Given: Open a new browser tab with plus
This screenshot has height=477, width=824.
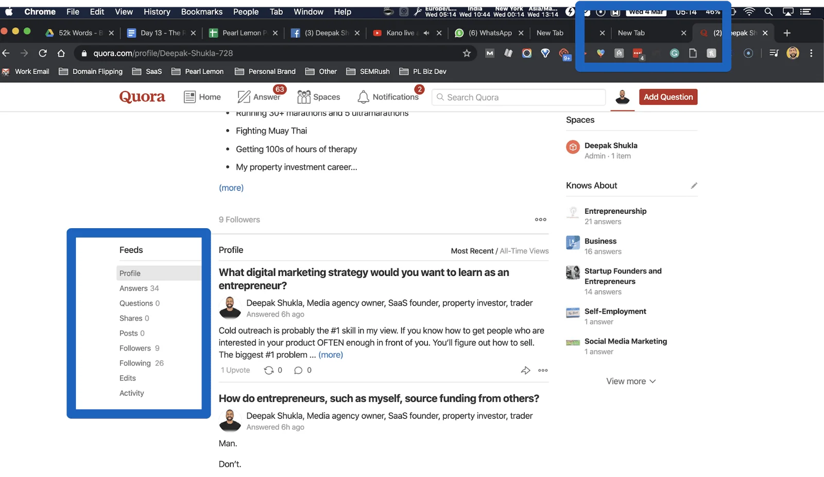Looking at the screenshot, I should (787, 33).
